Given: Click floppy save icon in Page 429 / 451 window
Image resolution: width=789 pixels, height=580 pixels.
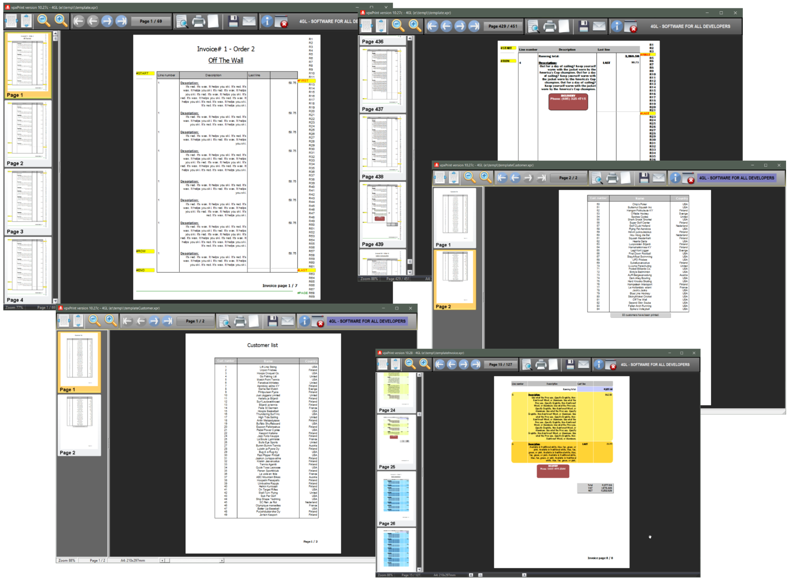Looking at the screenshot, I should 584,26.
